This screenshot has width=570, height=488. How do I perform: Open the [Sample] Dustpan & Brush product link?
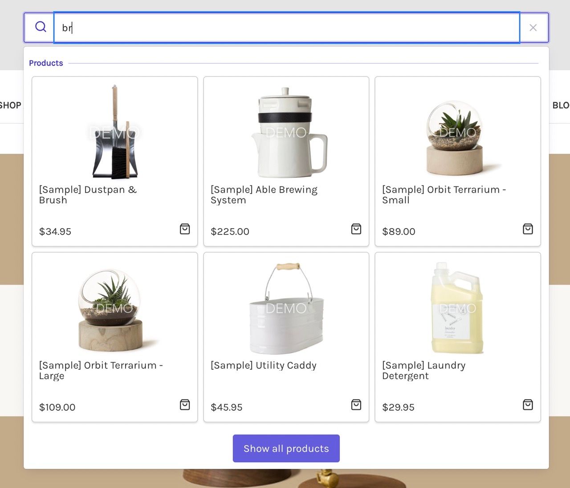tap(88, 195)
